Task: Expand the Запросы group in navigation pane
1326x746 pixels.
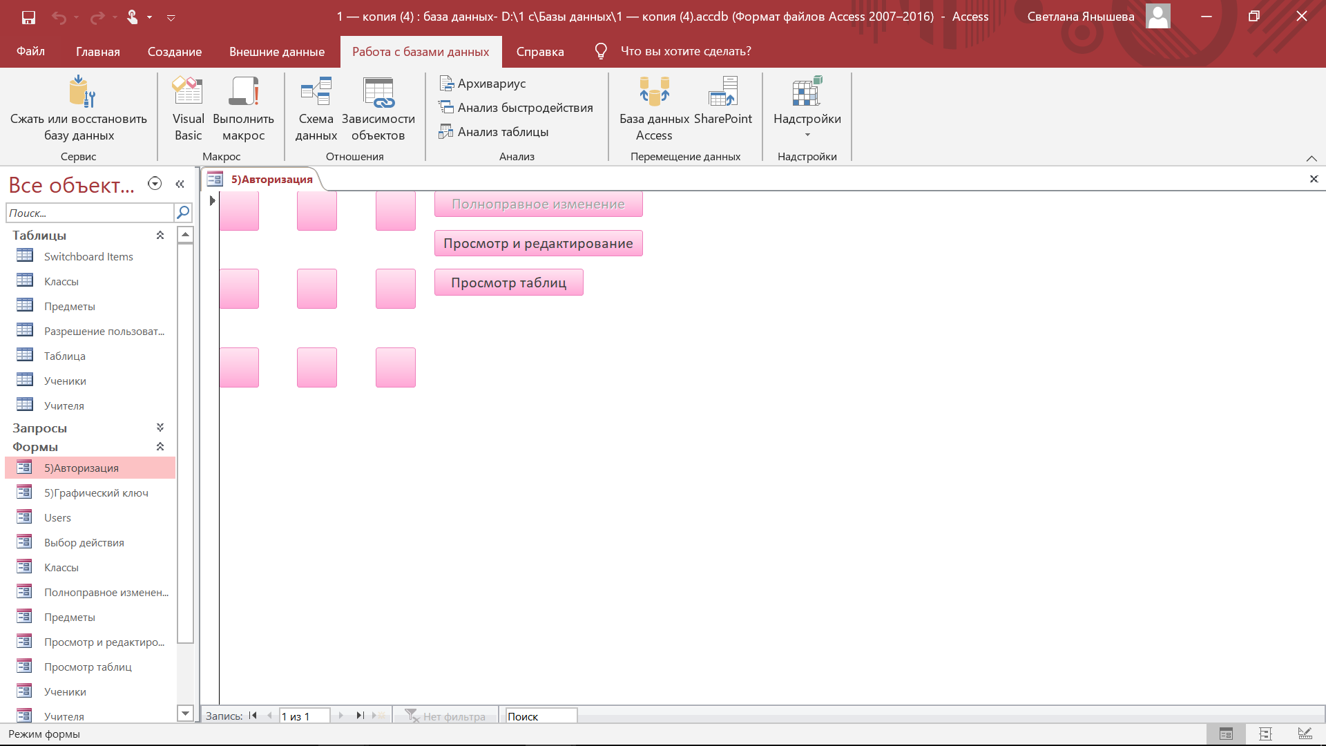Action: (x=160, y=428)
